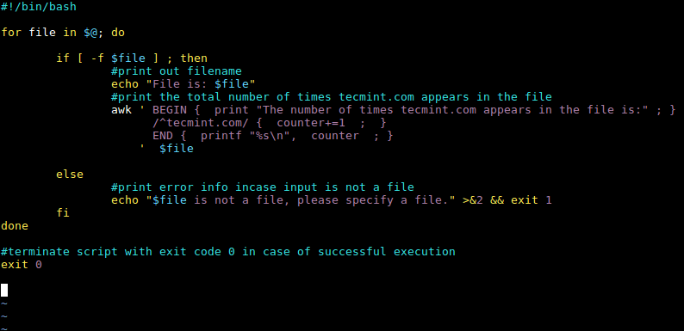Click the 'then' keyword
Image resolution: width=684 pixels, height=331 pixels.
click(x=194, y=58)
